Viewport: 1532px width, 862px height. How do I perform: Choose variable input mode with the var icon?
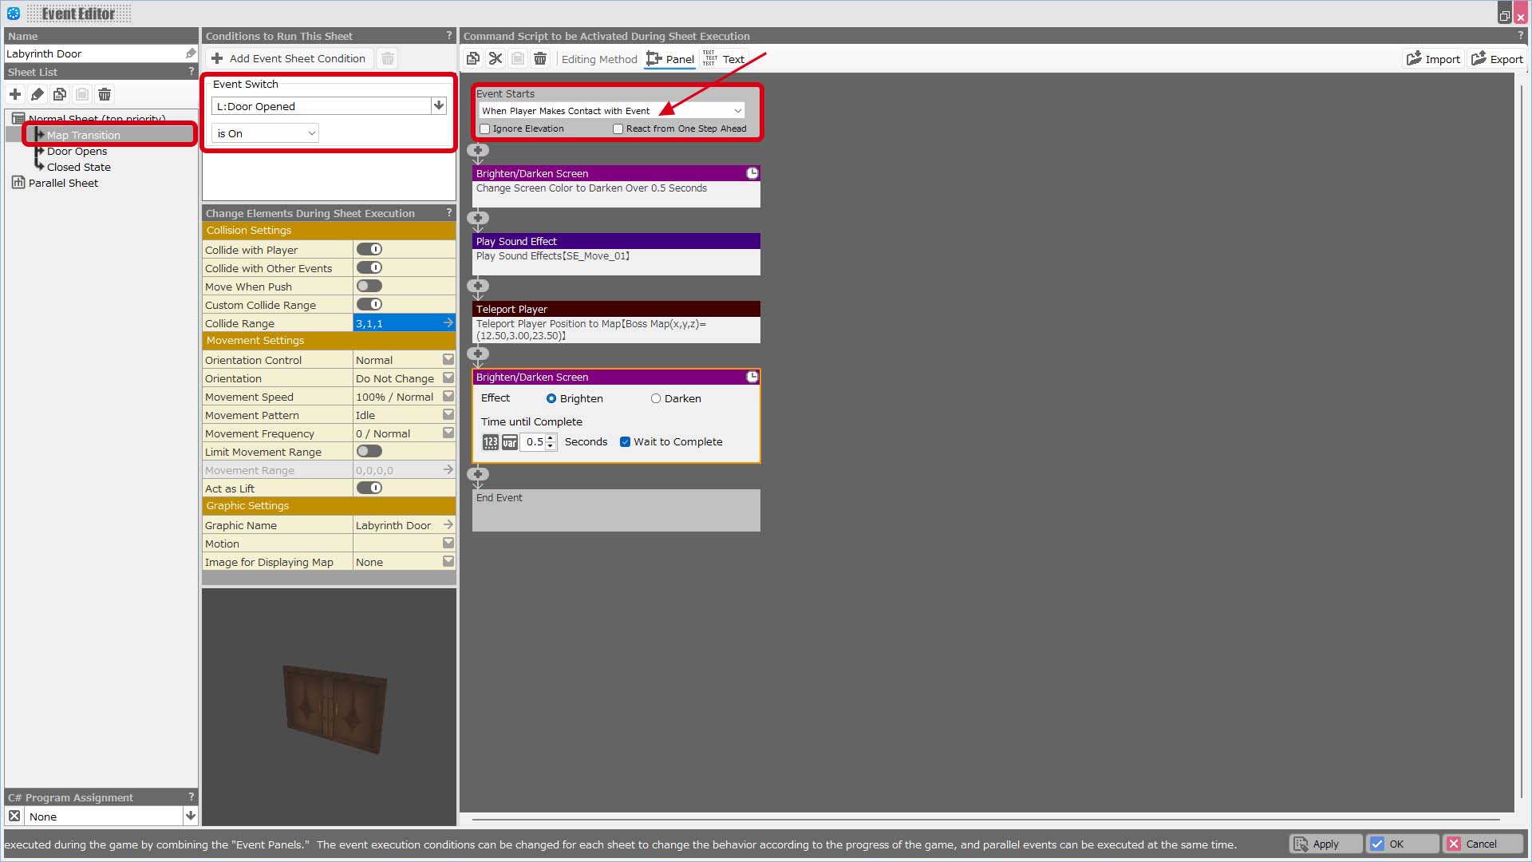[509, 442]
